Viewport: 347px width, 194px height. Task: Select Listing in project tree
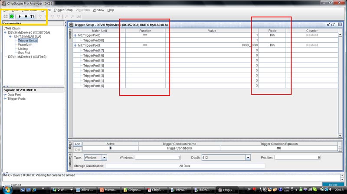pos(23,49)
